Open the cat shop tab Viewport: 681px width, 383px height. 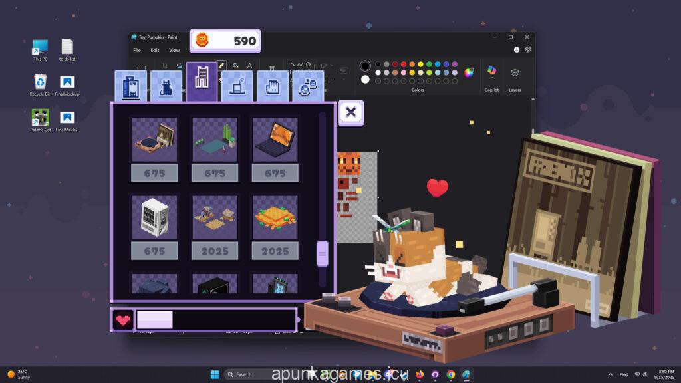[166, 86]
